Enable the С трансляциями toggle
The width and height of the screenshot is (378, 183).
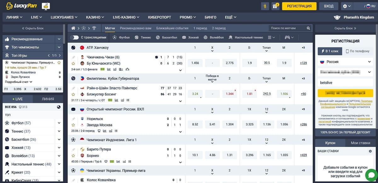(x=74, y=37)
